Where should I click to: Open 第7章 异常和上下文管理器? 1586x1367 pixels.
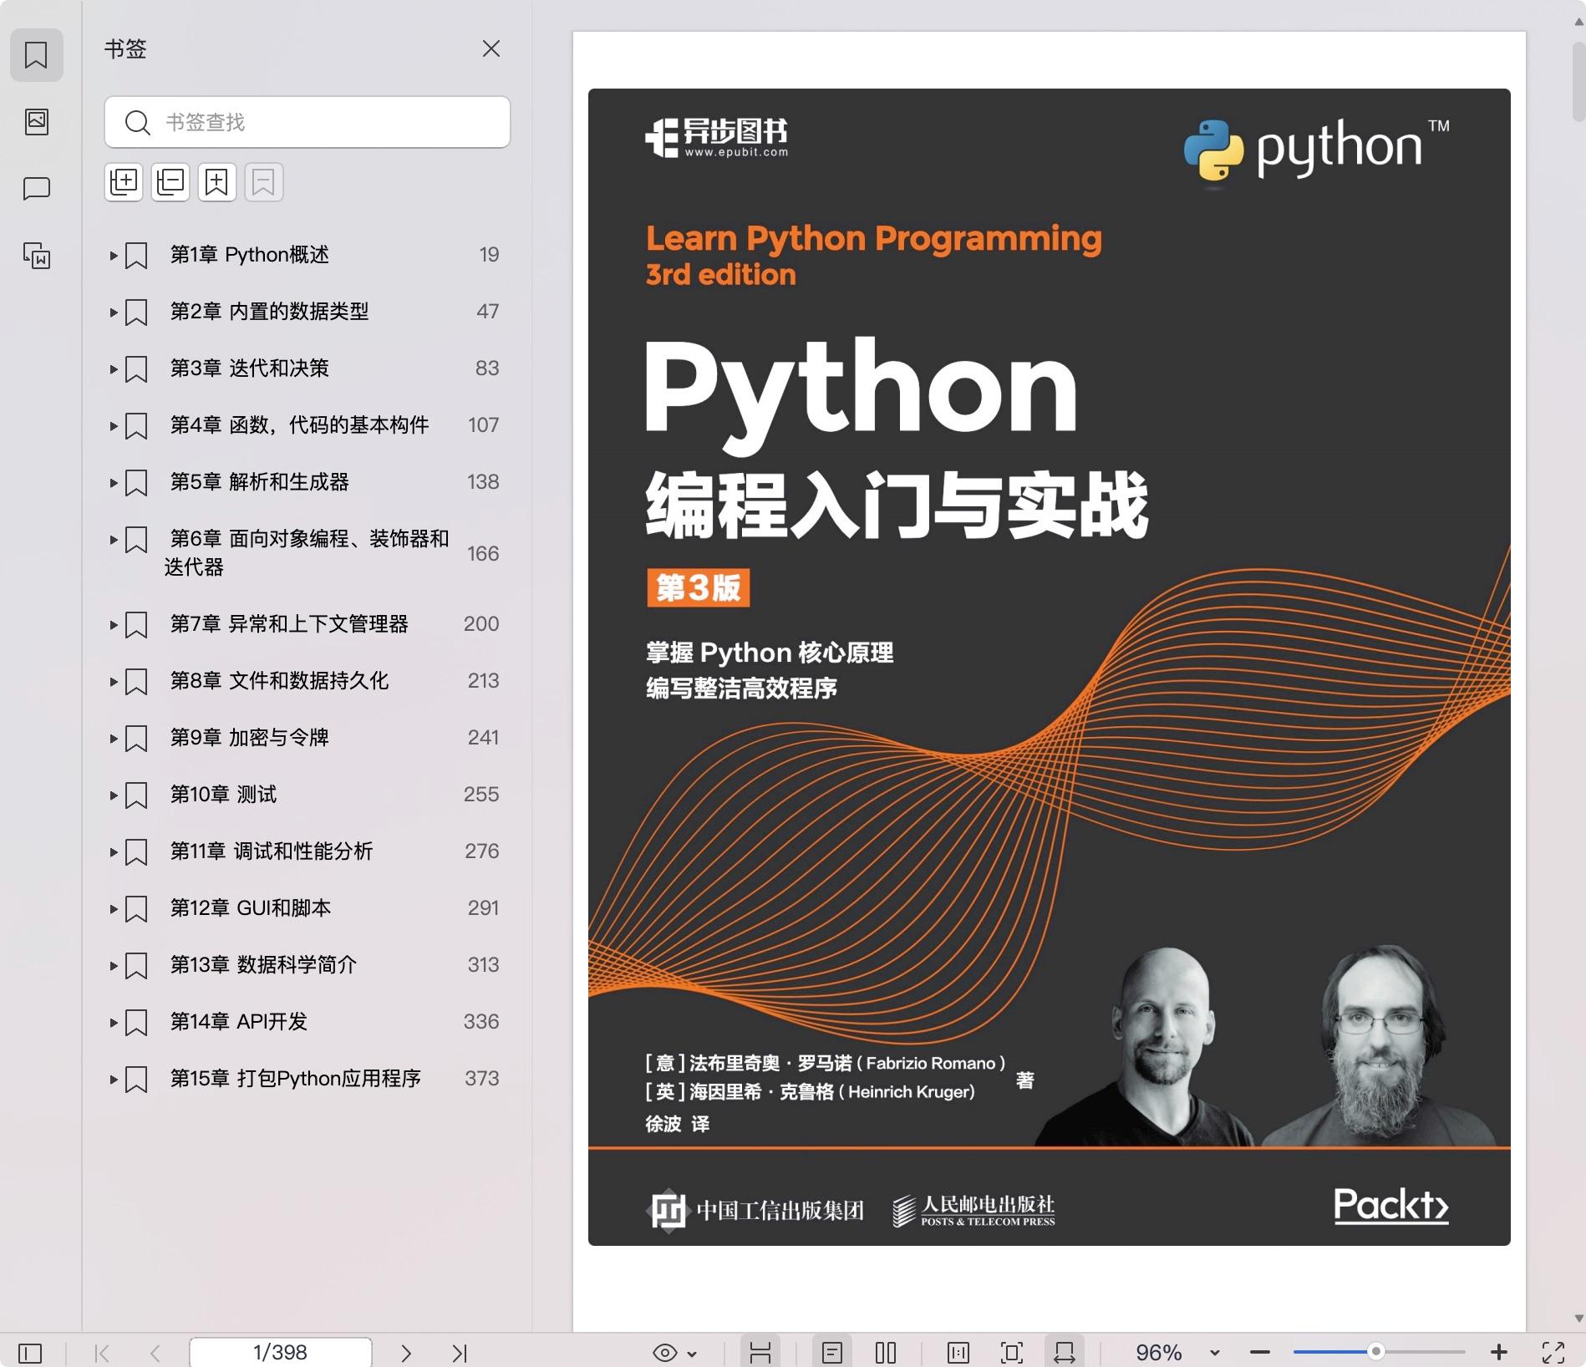click(289, 624)
